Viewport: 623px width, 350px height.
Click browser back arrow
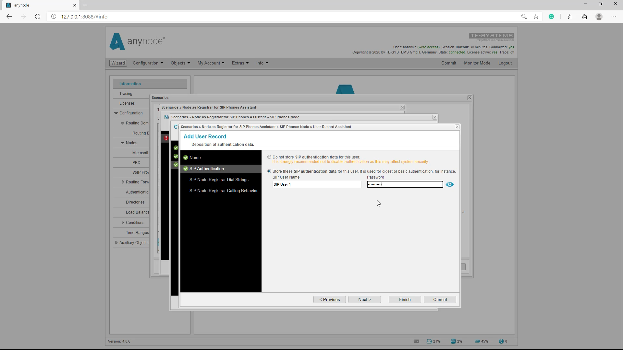pyautogui.click(x=9, y=17)
